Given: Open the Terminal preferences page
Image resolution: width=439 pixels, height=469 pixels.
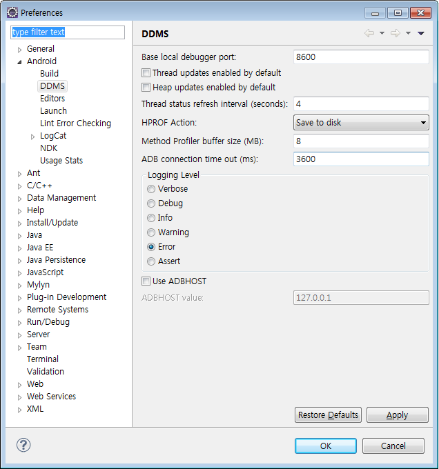Looking at the screenshot, I should pyautogui.click(x=43, y=359).
